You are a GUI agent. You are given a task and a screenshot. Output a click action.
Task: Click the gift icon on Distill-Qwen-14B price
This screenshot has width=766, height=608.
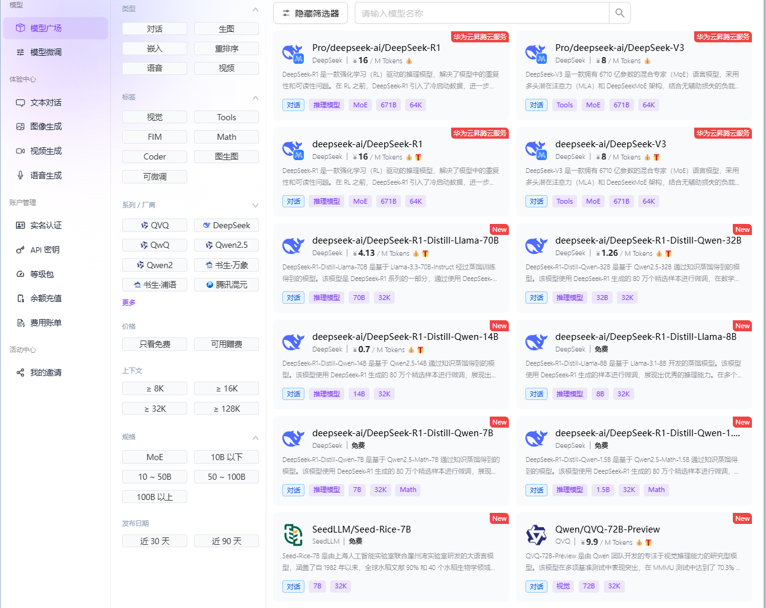click(x=420, y=350)
